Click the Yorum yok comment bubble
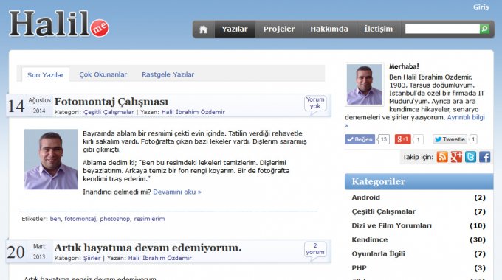 coord(315,104)
